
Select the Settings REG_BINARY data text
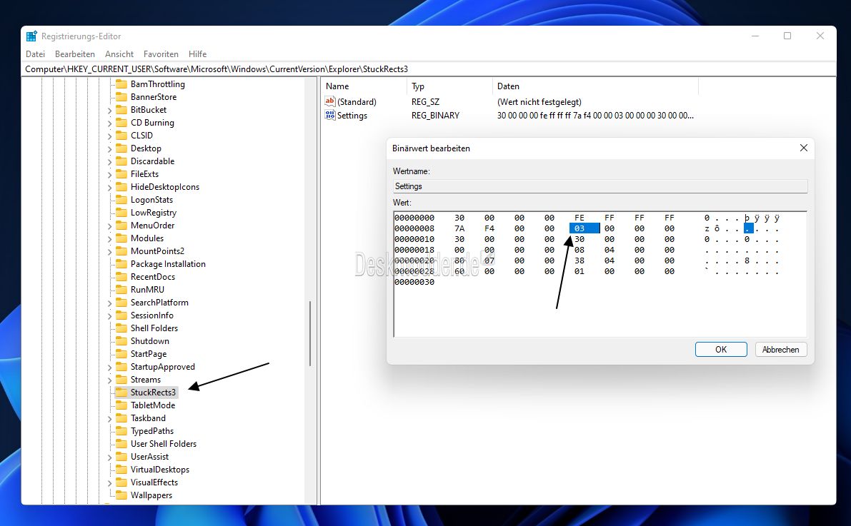[595, 116]
